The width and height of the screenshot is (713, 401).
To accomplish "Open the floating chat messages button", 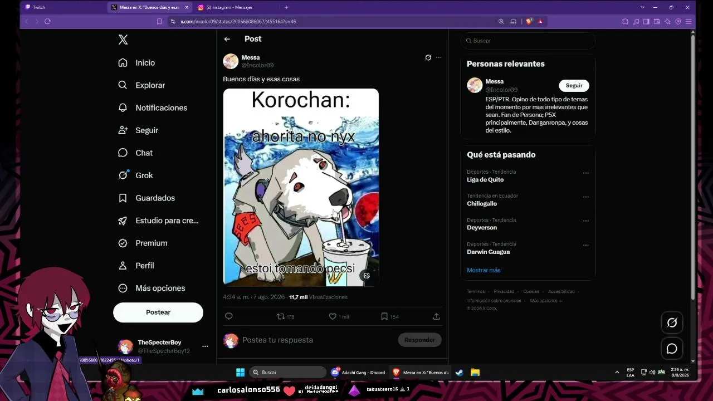I will (672, 349).
